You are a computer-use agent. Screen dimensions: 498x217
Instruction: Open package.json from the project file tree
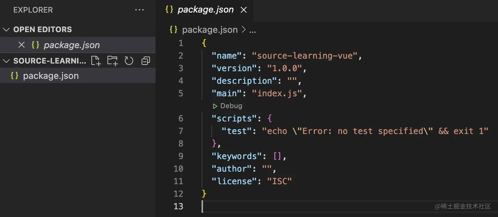(x=51, y=76)
